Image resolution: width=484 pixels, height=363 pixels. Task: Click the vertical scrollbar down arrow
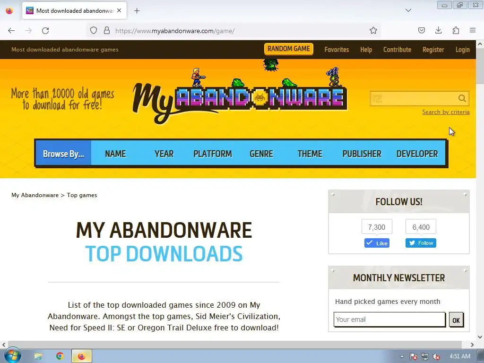pyautogui.click(x=480, y=337)
